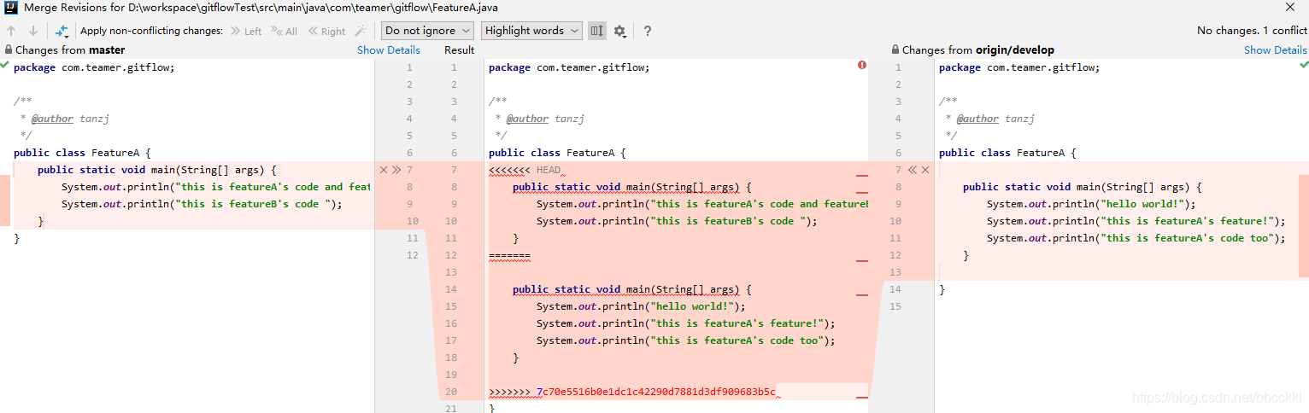Click Show Details for master changes

[389, 50]
